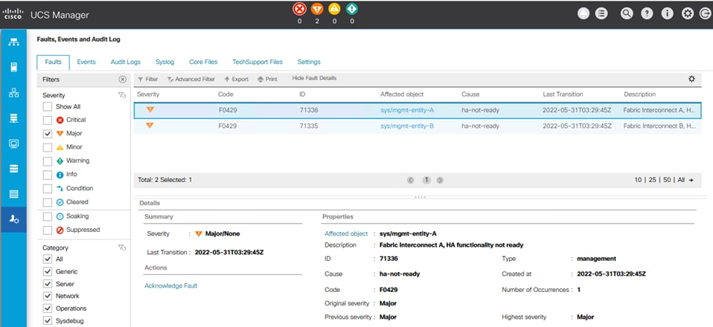
Task: Open the sys/mgmt-entity-A link
Action: click(407, 110)
